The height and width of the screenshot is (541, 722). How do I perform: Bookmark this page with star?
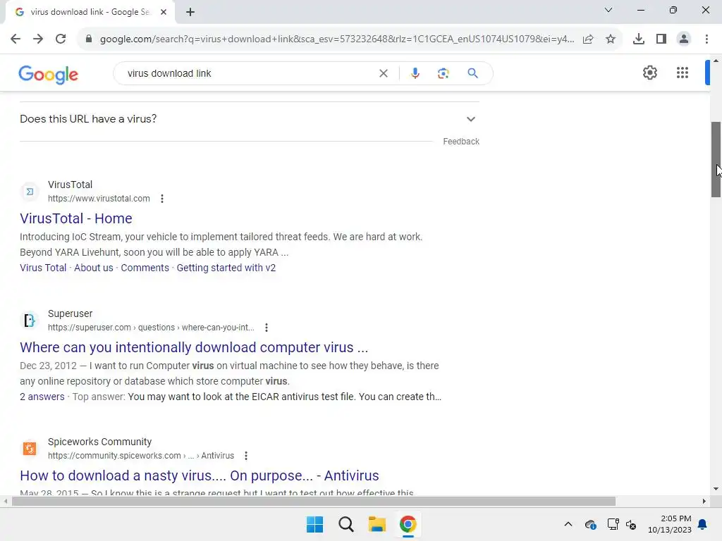pos(611,39)
